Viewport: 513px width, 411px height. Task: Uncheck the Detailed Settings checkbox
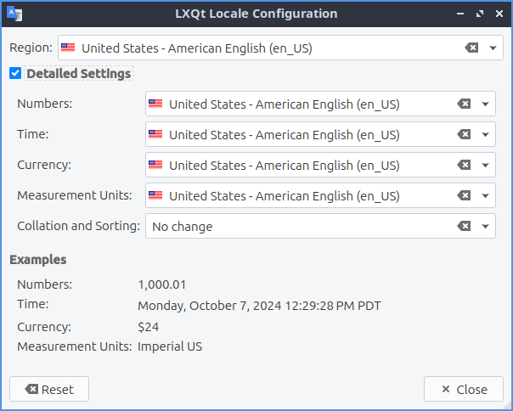click(x=15, y=74)
